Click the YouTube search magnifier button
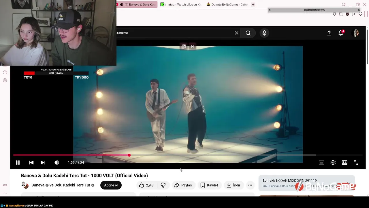 [x=248, y=33]
